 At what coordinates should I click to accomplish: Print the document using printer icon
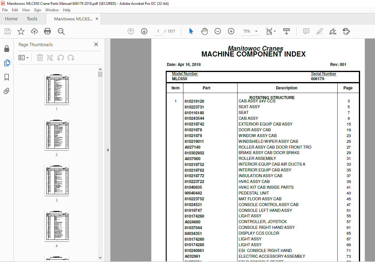(x=47, y=31)
